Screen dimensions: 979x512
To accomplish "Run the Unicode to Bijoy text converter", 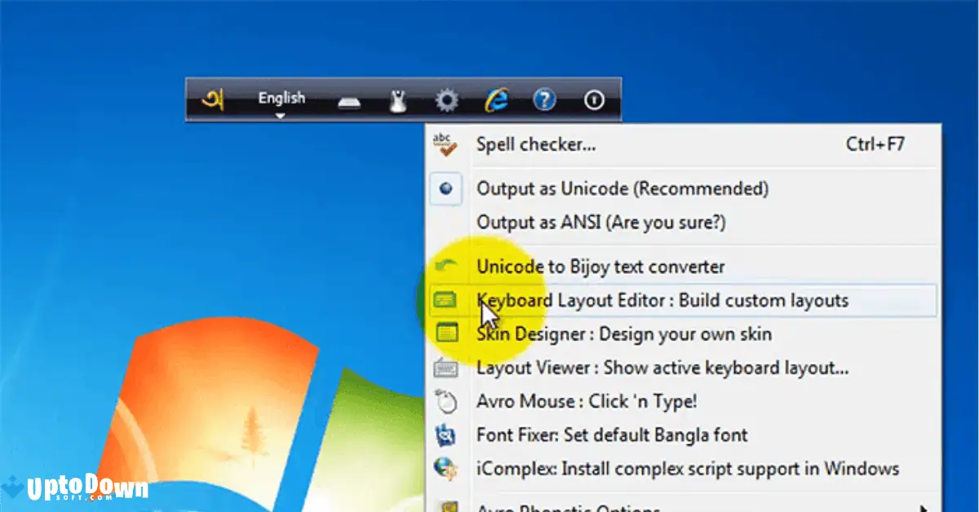I will [x=600, y=267].
